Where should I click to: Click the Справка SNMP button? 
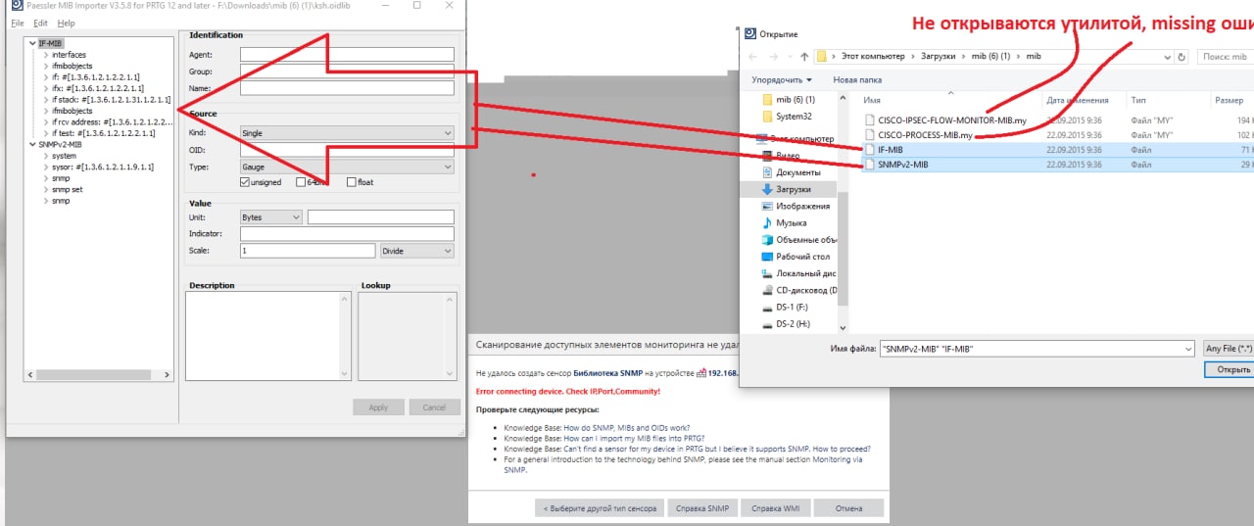[701, 508]
